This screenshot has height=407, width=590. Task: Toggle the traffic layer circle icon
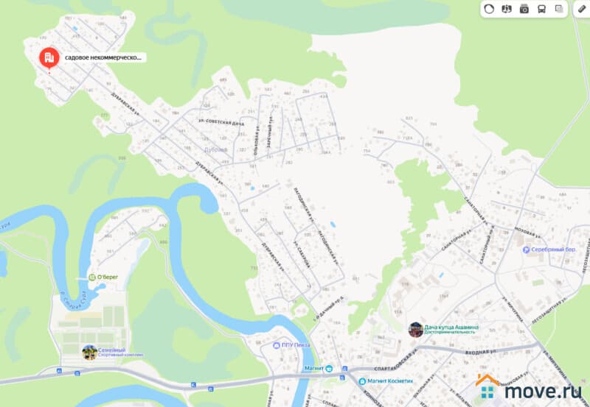[489, 9]
